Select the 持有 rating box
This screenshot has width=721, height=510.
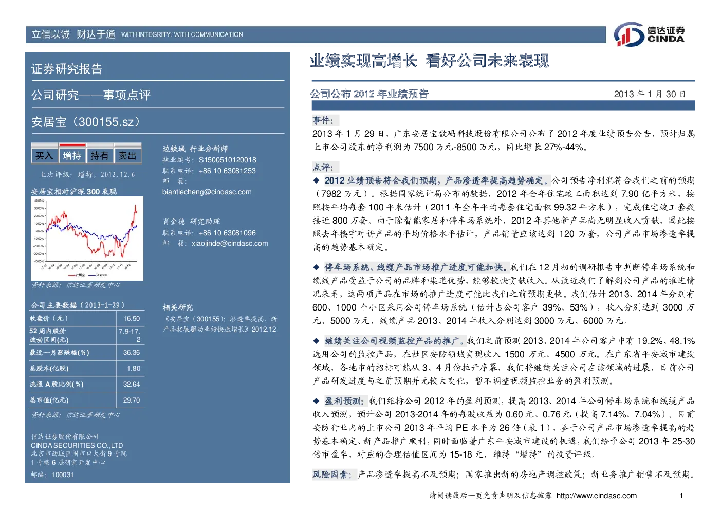100,155
